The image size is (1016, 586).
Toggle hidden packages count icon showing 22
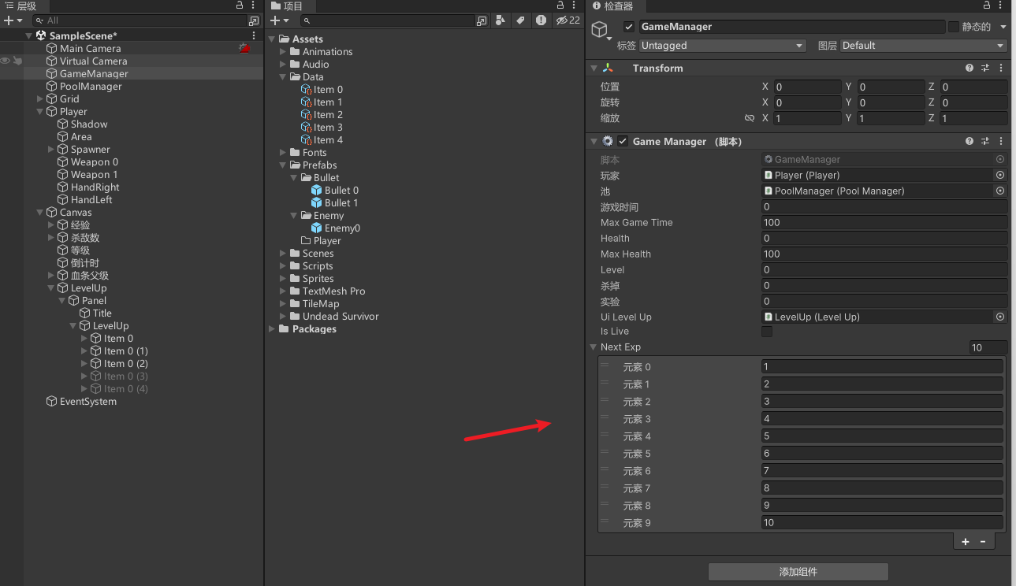(x=568, y=20)
